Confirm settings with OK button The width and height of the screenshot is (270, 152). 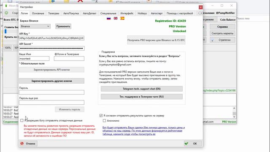pos(192,144)
